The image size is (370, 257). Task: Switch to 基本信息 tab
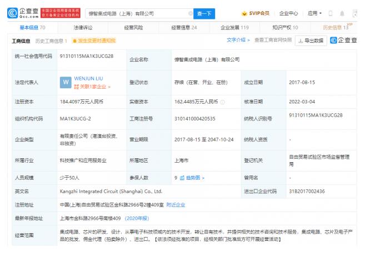point(32,28)
